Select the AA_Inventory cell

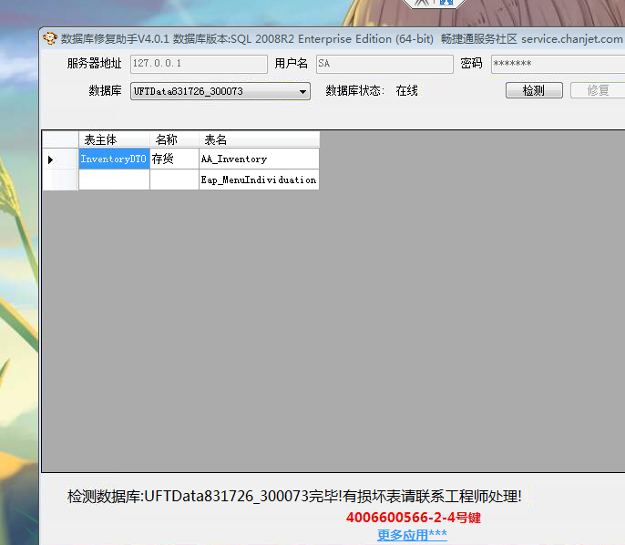coord(259,159)
